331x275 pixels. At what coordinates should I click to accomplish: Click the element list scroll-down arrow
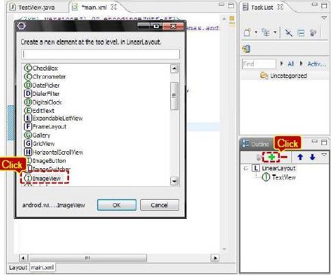coord(174,181)
